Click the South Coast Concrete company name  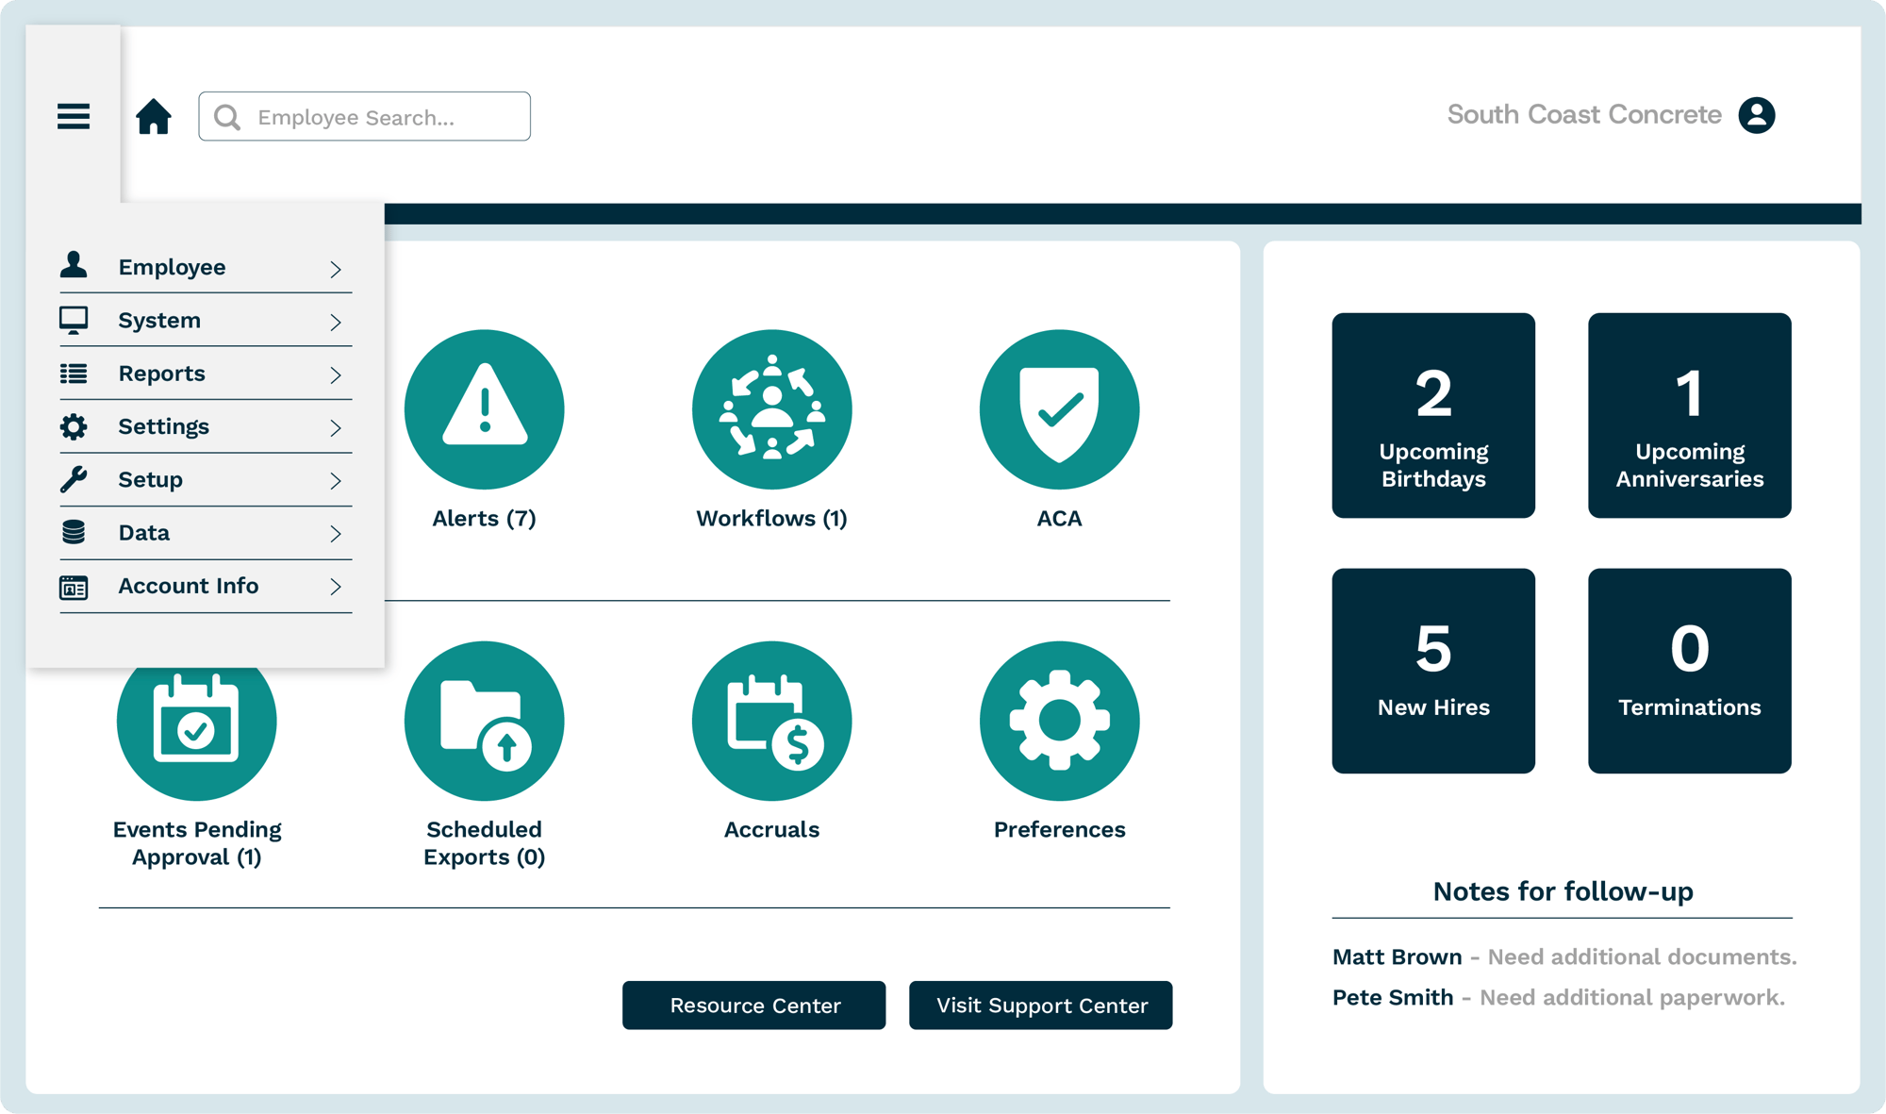click(x=1584, y=115)
